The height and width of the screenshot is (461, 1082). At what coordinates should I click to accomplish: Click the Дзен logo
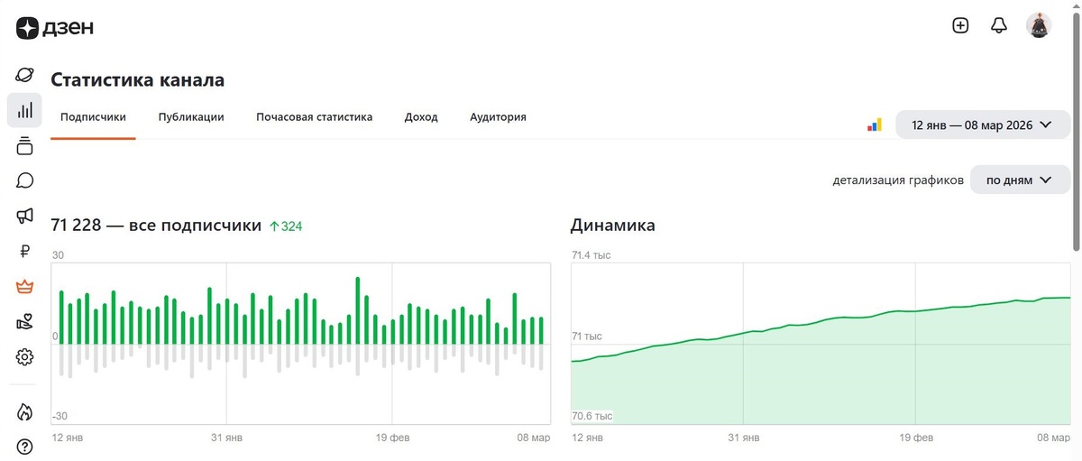[x=55, y=28]
